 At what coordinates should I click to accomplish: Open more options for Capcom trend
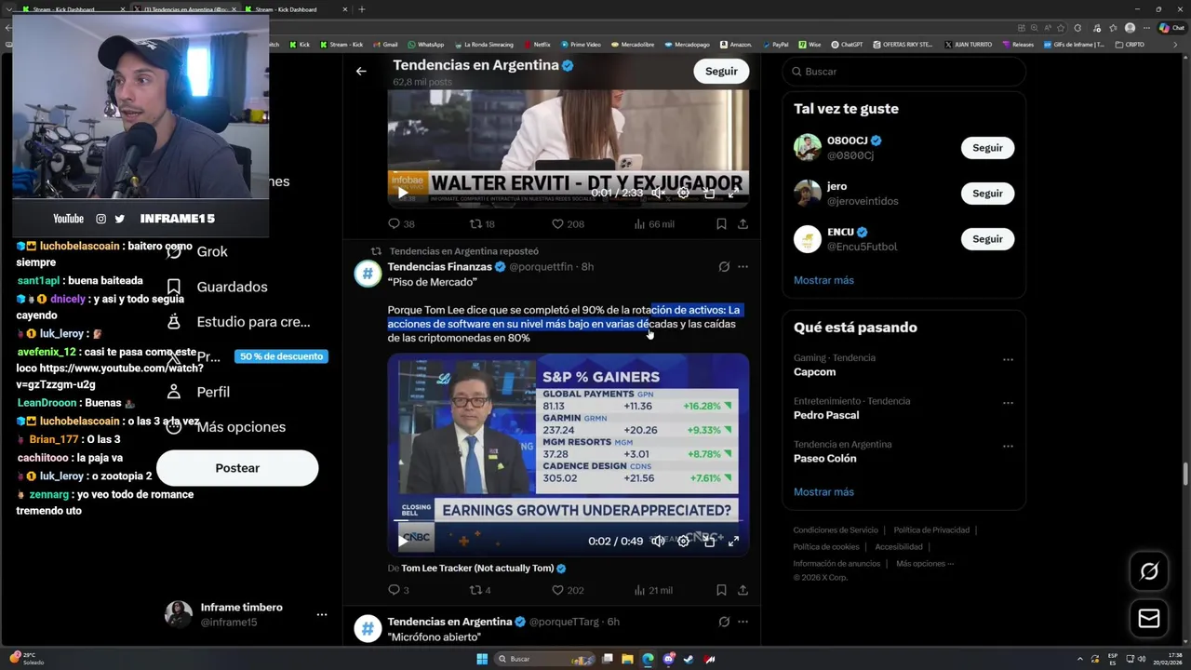pos(1008,359)
